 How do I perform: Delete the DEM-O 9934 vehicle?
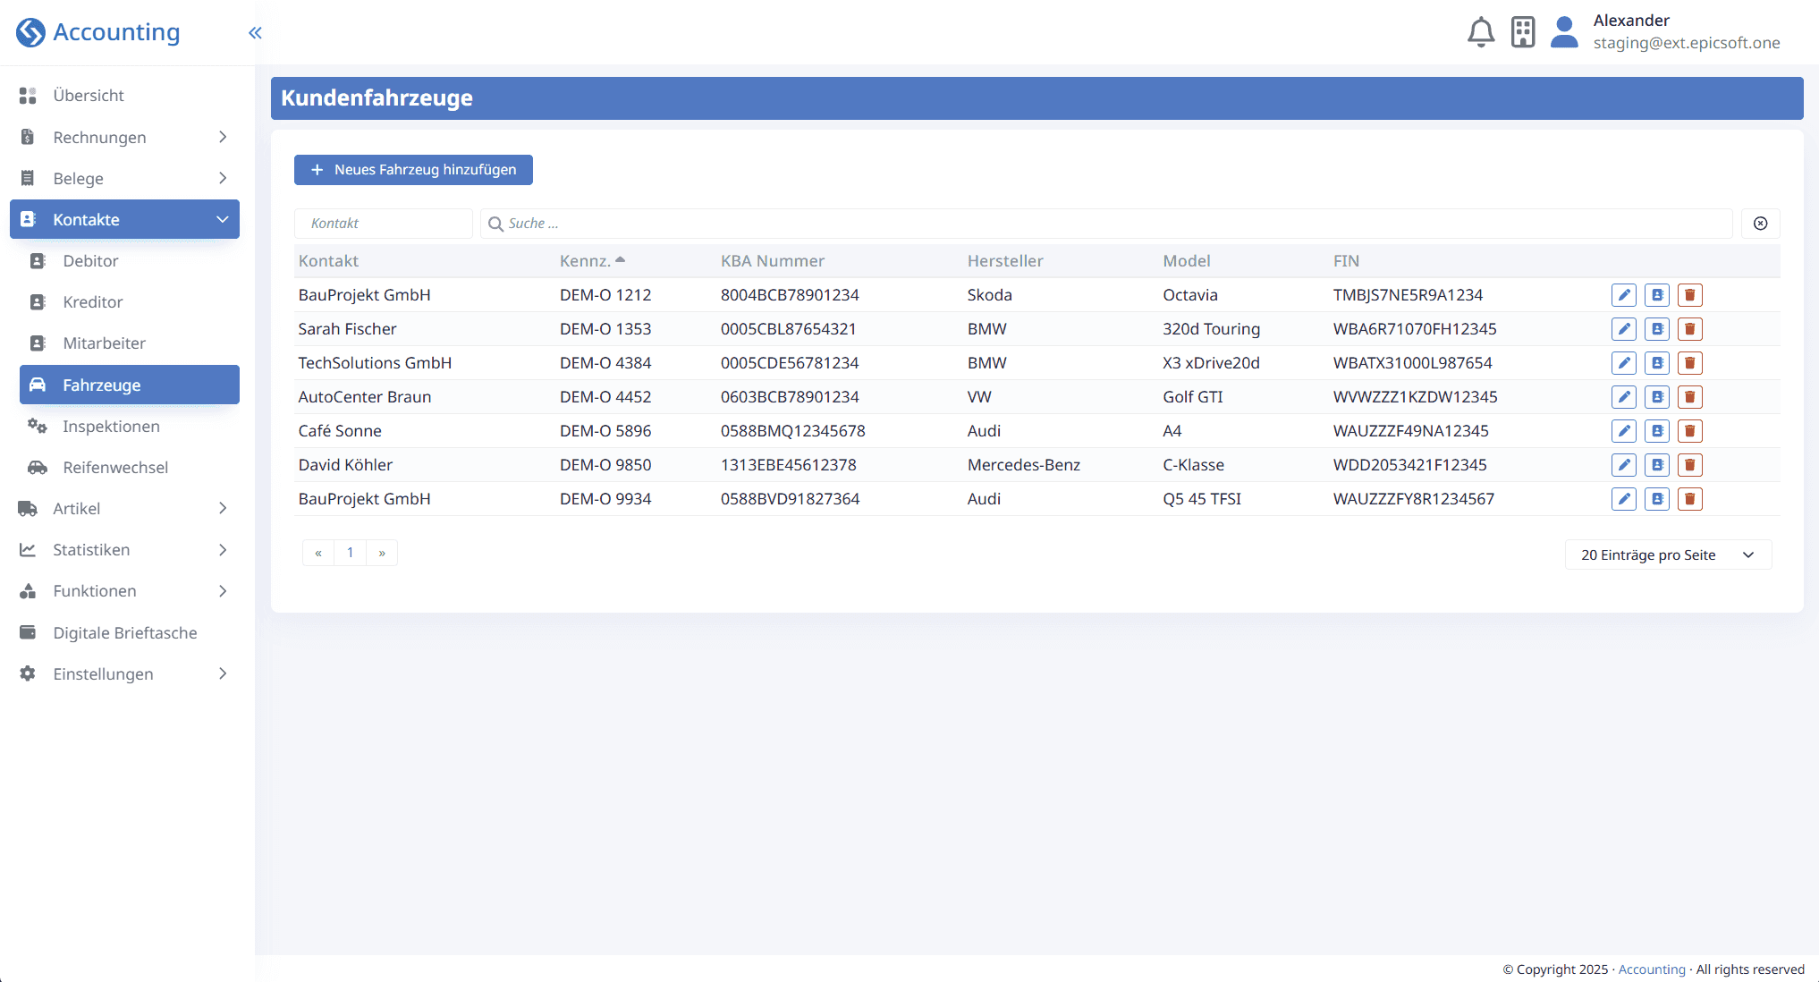[1690, 499]
